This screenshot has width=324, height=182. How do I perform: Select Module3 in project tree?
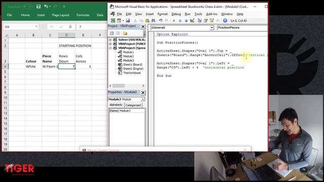128,60
